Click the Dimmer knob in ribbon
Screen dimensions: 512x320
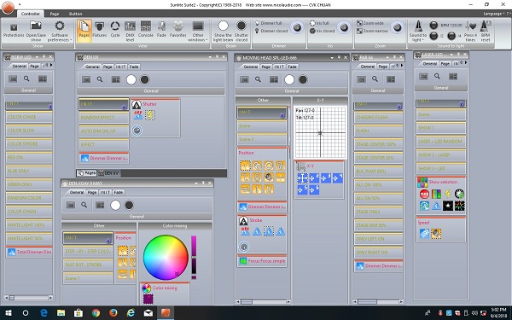297,27
